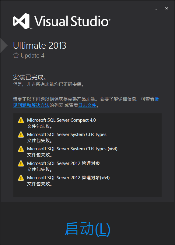The image size is (175, 245).
Task: Click 文件包失败 message under SQL Server Compact 4.0
Action: point(40,126)
